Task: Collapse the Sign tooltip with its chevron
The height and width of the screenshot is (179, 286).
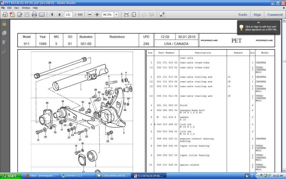Action: [x=258, y=23]
